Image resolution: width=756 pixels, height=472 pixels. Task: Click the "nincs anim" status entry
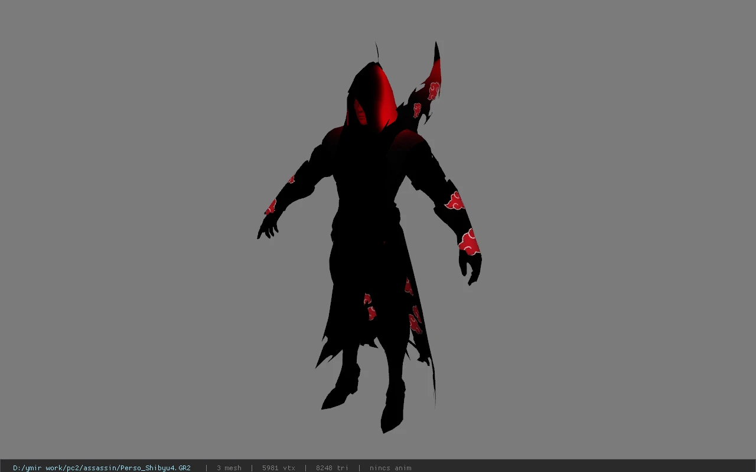click(x=390, y=468)
